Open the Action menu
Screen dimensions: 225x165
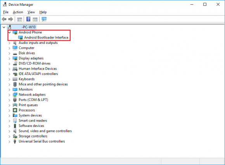18,12
